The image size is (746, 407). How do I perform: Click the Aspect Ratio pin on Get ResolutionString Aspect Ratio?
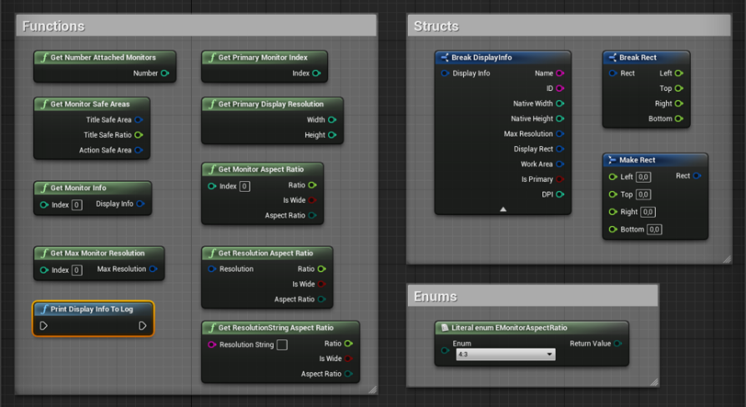[x=348, y=374]
